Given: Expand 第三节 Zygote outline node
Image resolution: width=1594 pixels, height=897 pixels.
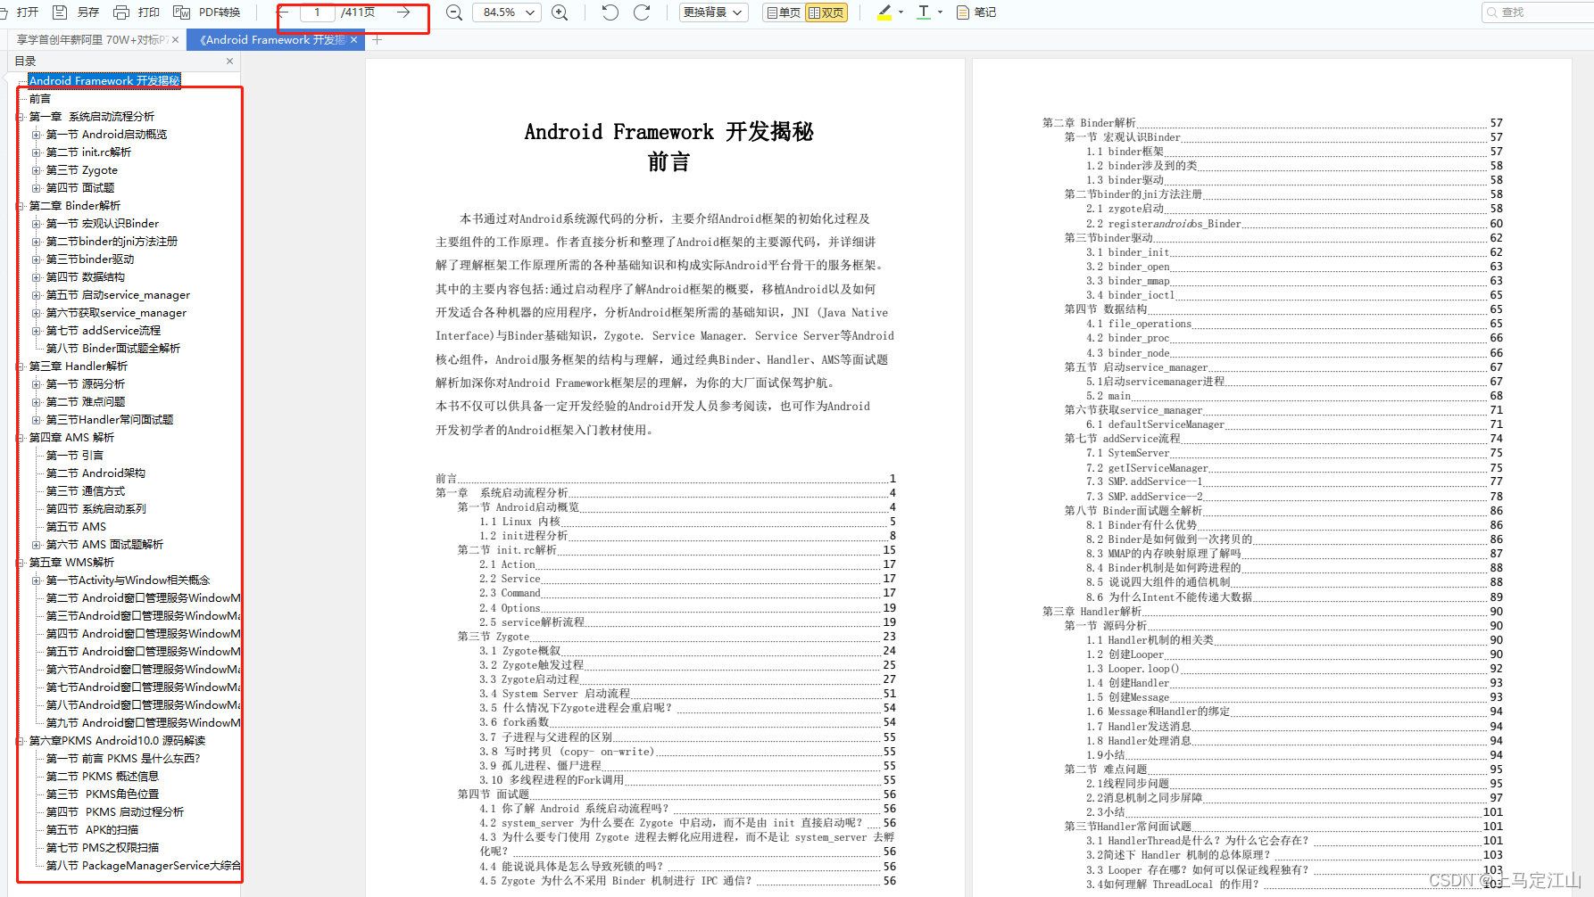Looking at the screenshot, I should [37, 170].
